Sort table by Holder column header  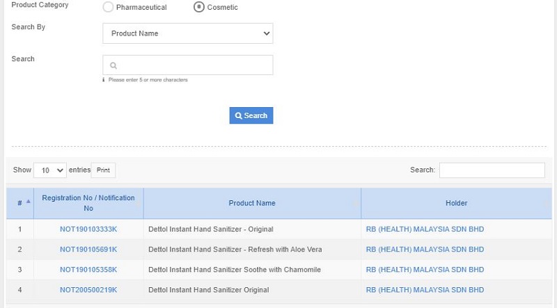click(456, 203)
